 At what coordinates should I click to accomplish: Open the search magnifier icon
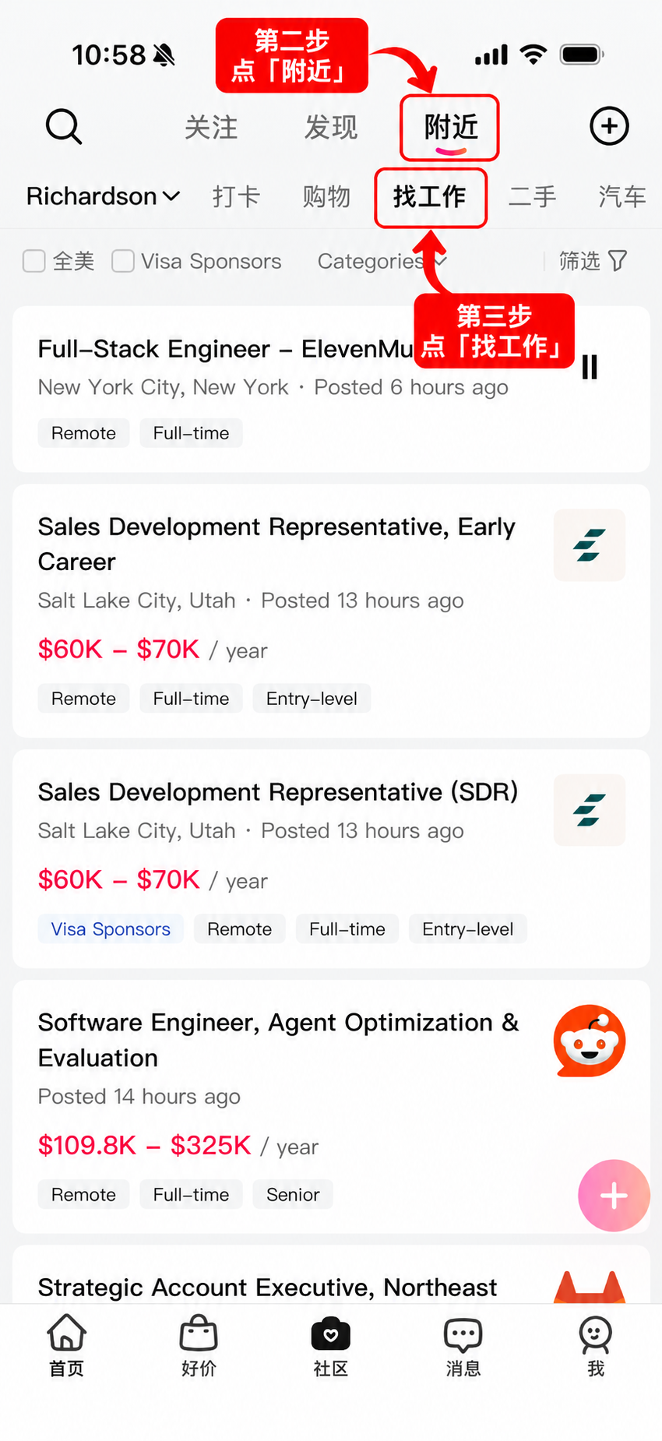pos(64,126)
